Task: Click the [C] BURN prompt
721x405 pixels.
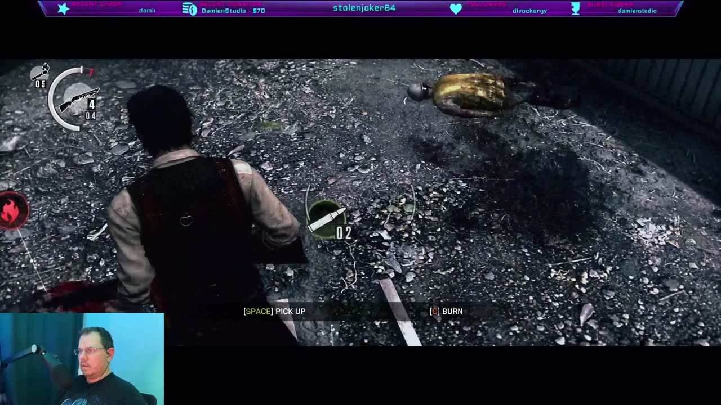Action: 446,311
